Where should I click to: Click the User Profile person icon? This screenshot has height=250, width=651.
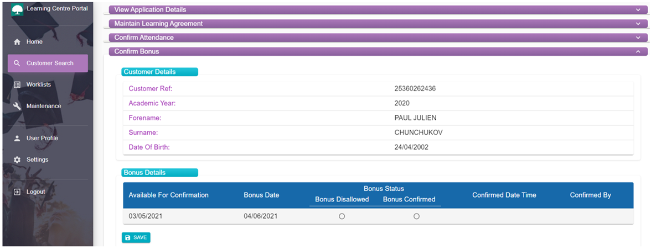[x=17, y=138]
